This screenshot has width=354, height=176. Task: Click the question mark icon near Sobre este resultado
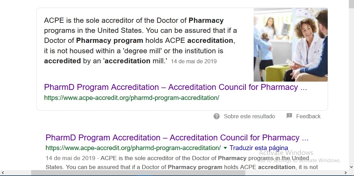[x=217, y=116]
